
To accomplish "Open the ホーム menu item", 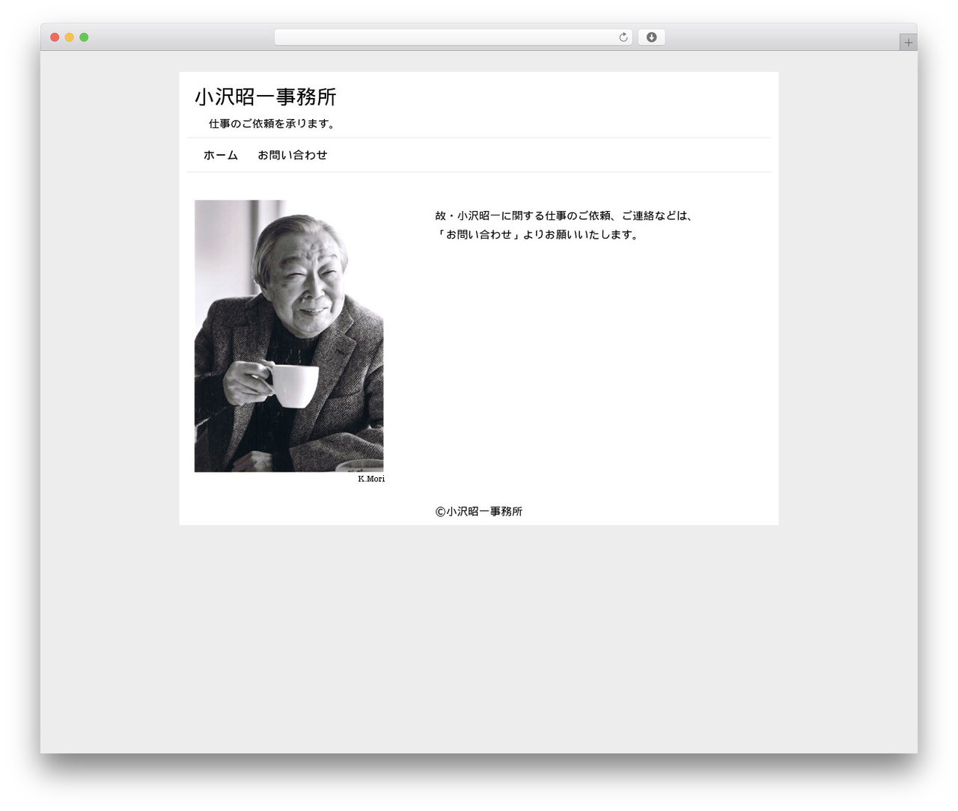I will (x=221, y=155).
